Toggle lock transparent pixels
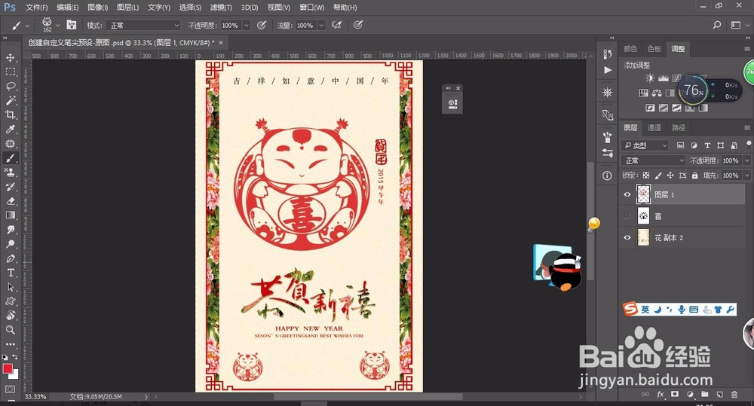This screenshot has height=406, width=754. [646, 176]
